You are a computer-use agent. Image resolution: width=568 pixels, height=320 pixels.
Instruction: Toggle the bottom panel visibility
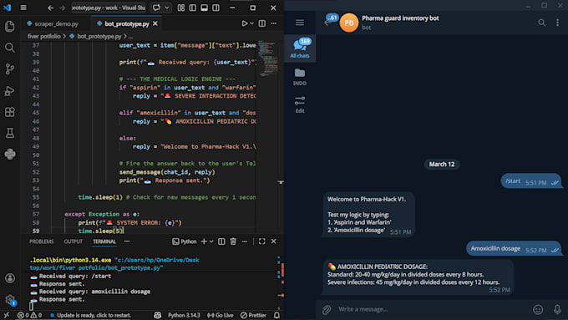pos(205,8)
